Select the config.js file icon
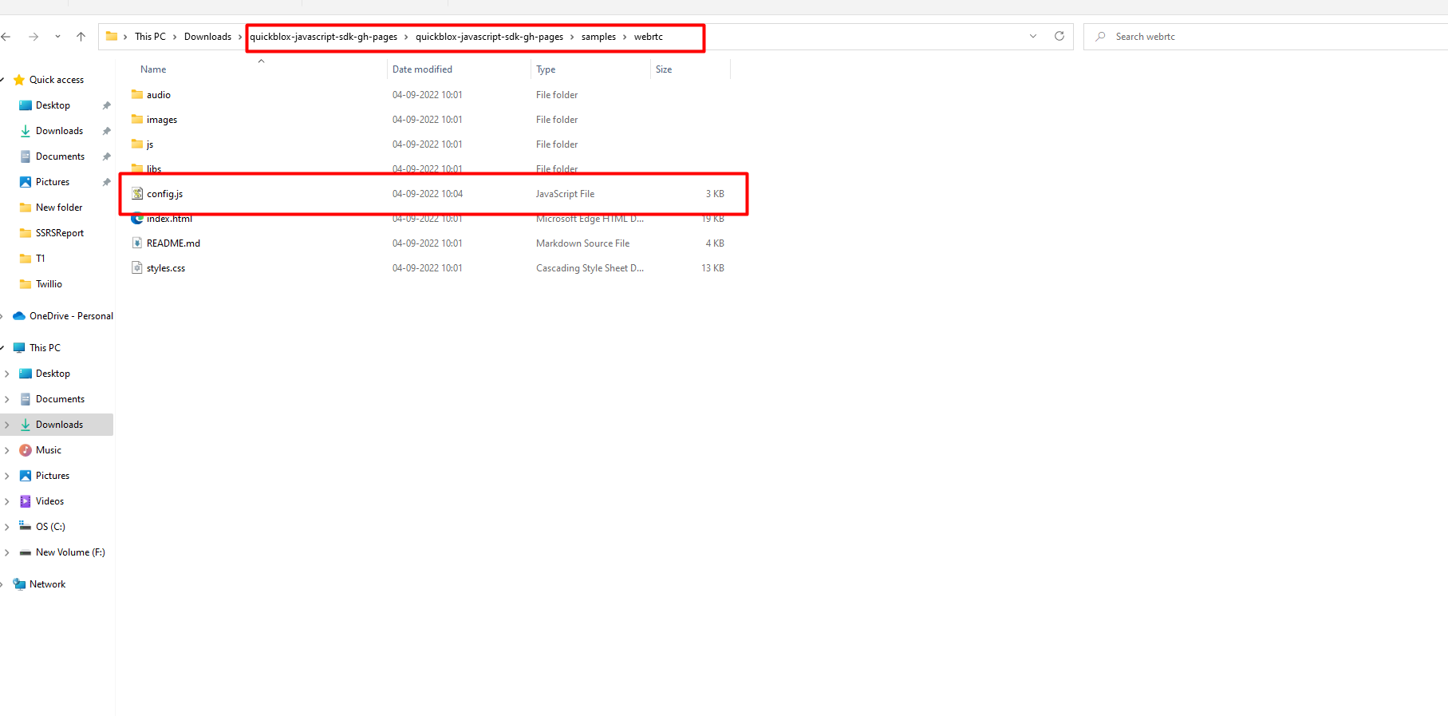The width and height of the screenshot is (1448, 716). (137, 193)
